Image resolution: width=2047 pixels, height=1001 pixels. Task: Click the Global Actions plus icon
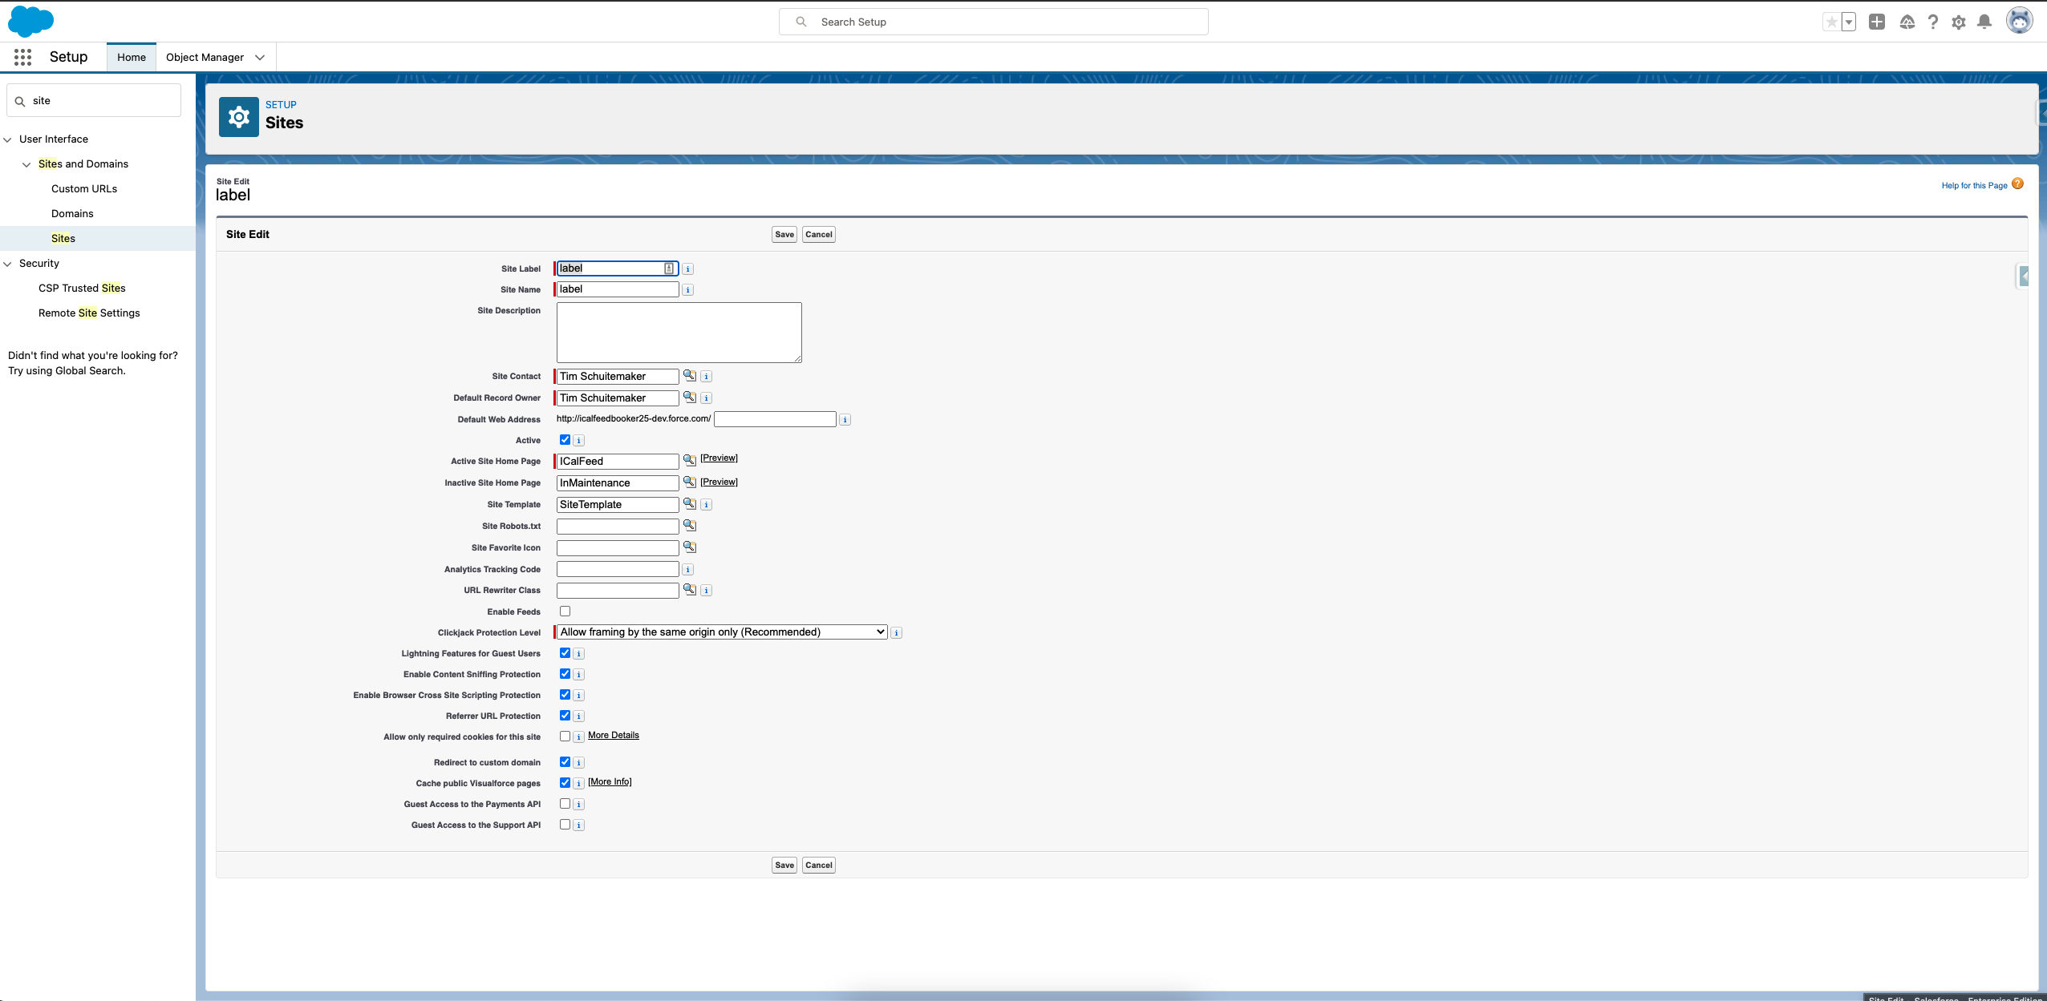1877,22
